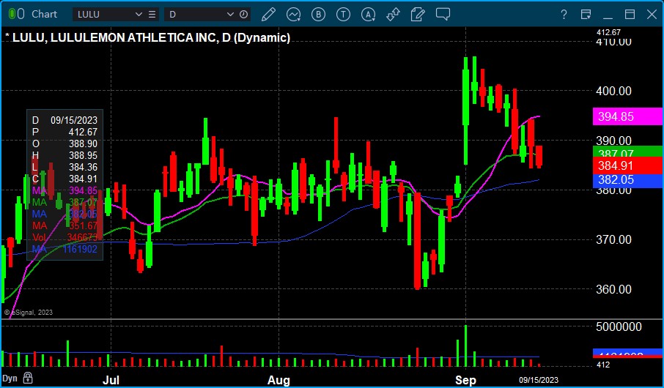Screen dimensions: 664x388
Task: Open the circled A toolbar dropdown
Action: (369, 14)
